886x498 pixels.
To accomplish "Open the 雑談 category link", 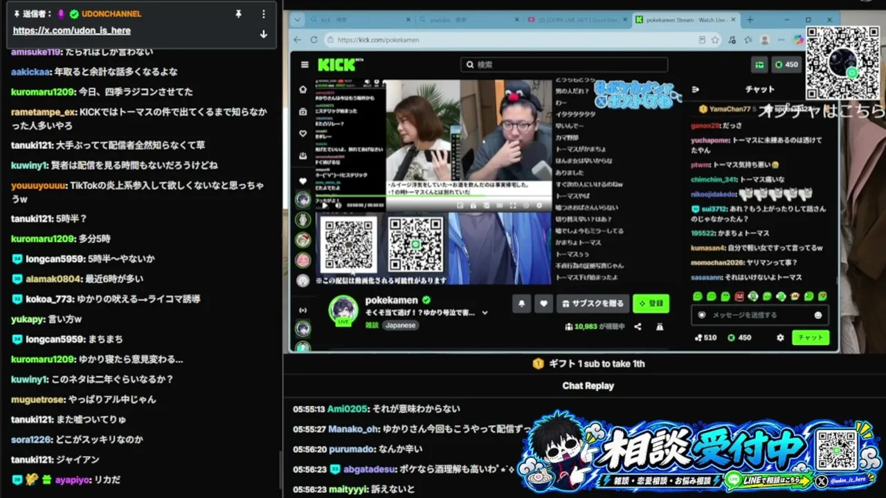I will [x=372, y=325].
